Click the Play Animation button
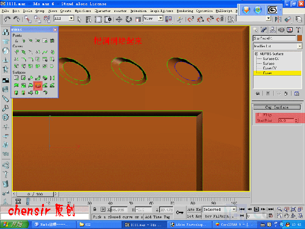Image resolution: width=305 pixels, height=229 pixels. [x=256, y=209]
